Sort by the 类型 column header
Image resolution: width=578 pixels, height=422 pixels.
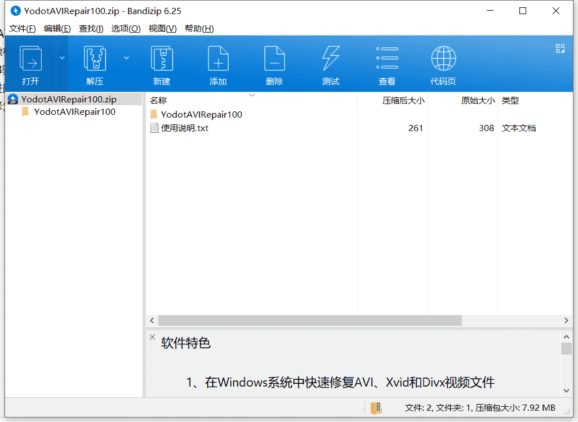(x=510, y=101)
